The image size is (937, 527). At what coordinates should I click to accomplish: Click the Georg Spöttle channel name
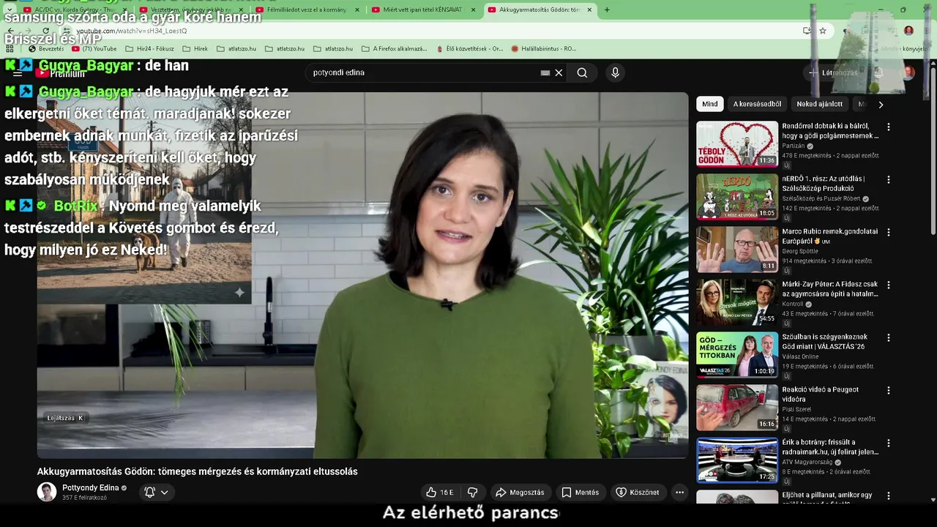click(800, 251)
